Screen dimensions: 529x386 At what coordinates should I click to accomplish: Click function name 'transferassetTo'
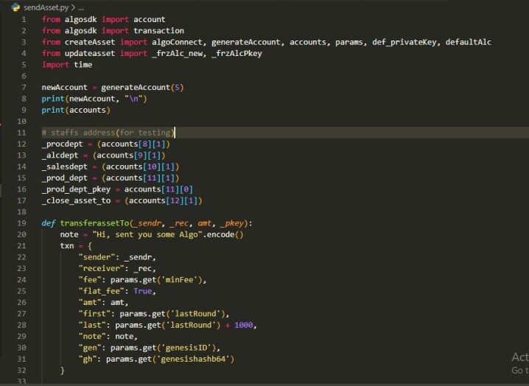tap(94, 223)
